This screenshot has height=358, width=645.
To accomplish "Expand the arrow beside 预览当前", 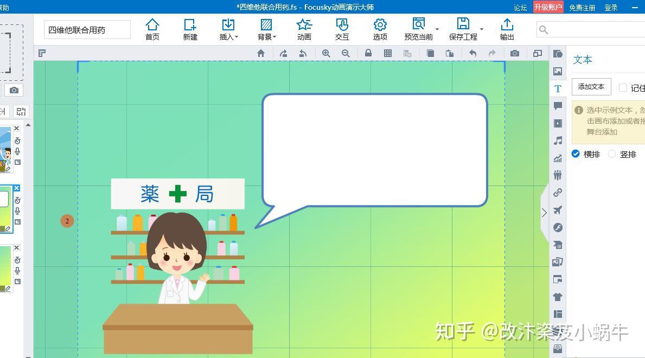I will pos(437,29).
